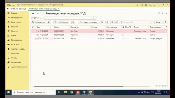Sort by Контрагент column header
Viewport: 175px width, 98px height.
[80, 27]
